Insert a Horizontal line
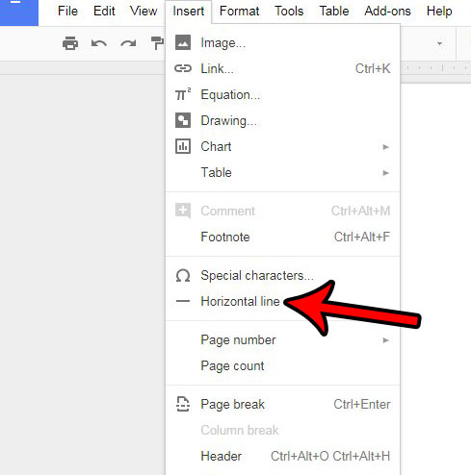The image size is (471, 475). coord(283,301)
